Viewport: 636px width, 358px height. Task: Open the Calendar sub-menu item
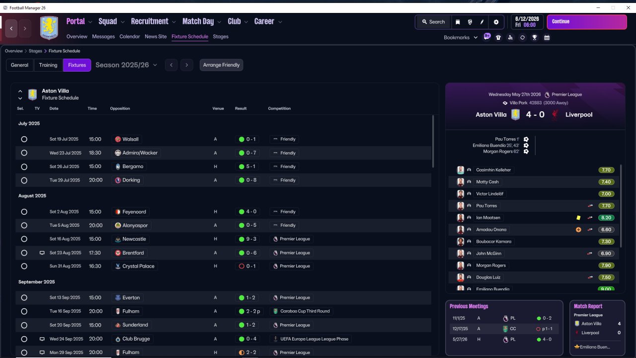(x=130, y=37)
